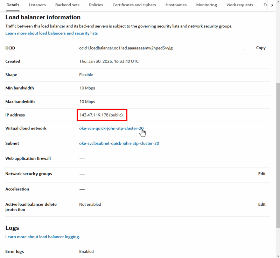The height and width of the screenshot is (258, 280).
Task: View the Certificates and ciphers tab
Action: tap(134, 5)
